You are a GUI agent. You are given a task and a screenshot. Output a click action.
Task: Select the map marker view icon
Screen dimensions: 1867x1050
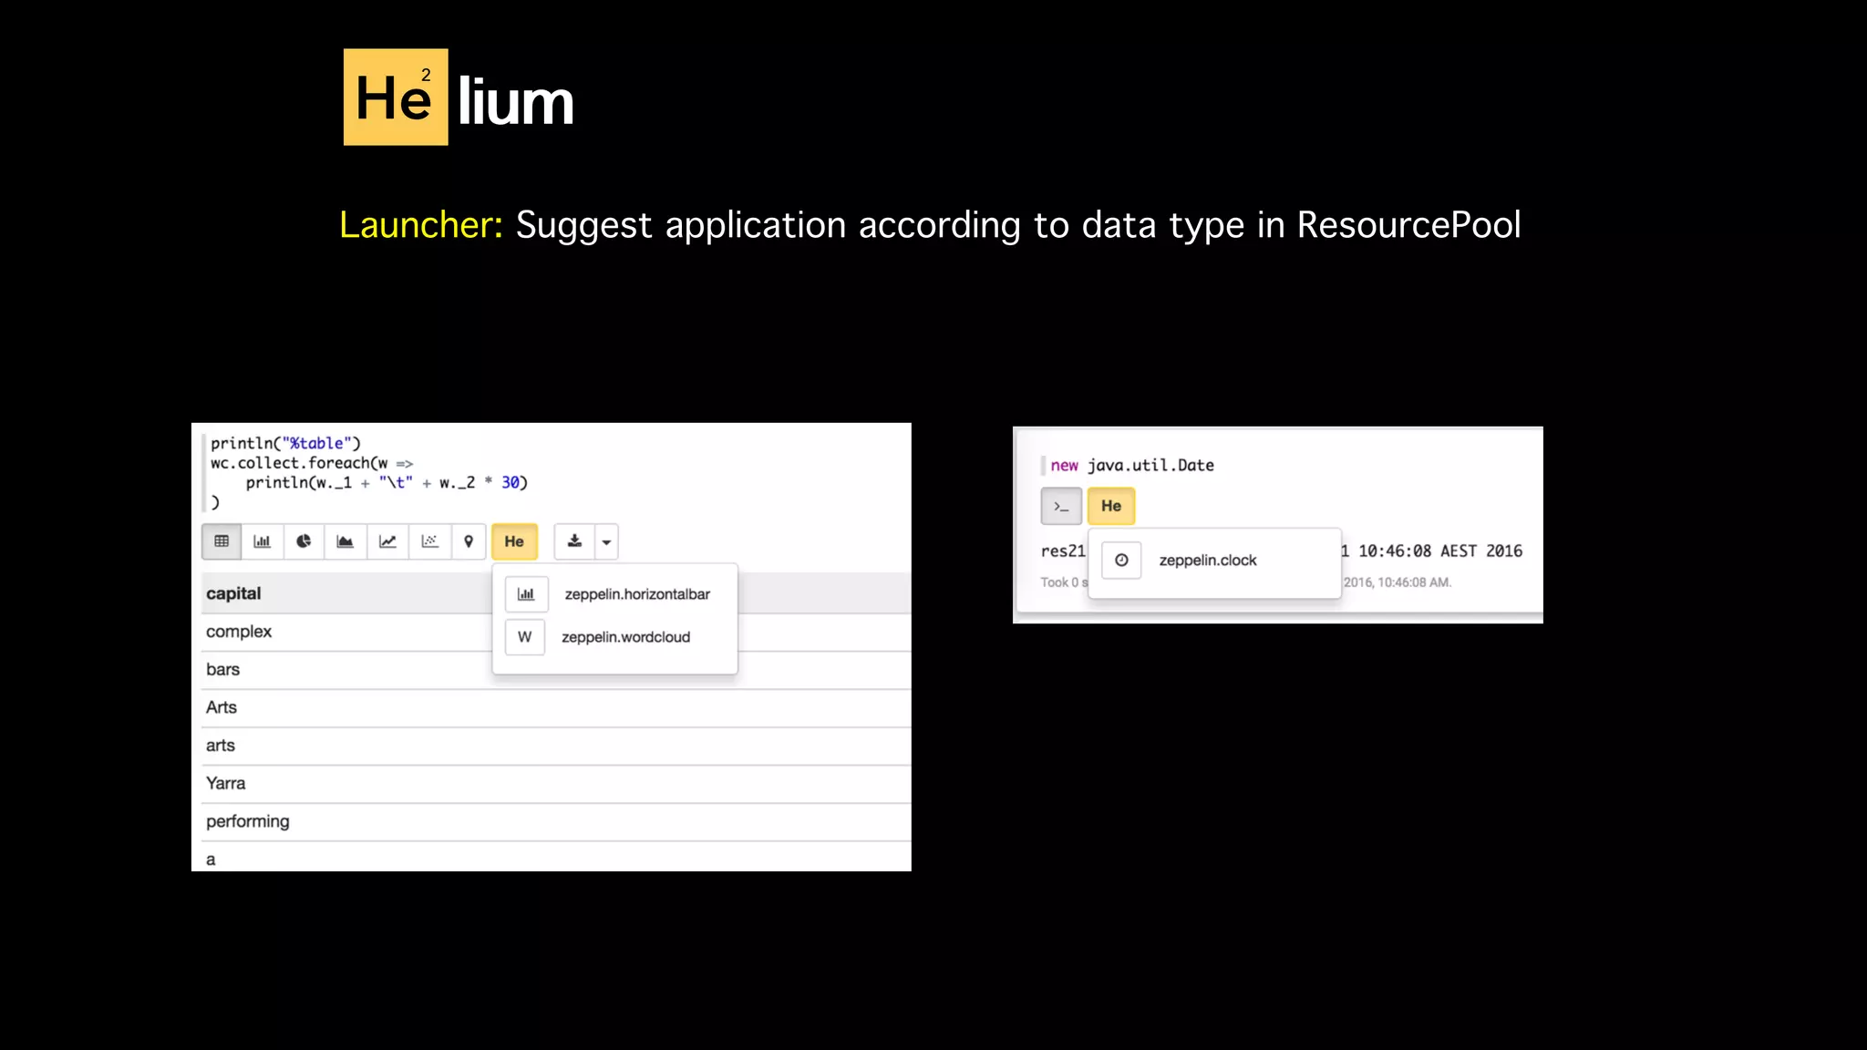click(x=469, y=541)
